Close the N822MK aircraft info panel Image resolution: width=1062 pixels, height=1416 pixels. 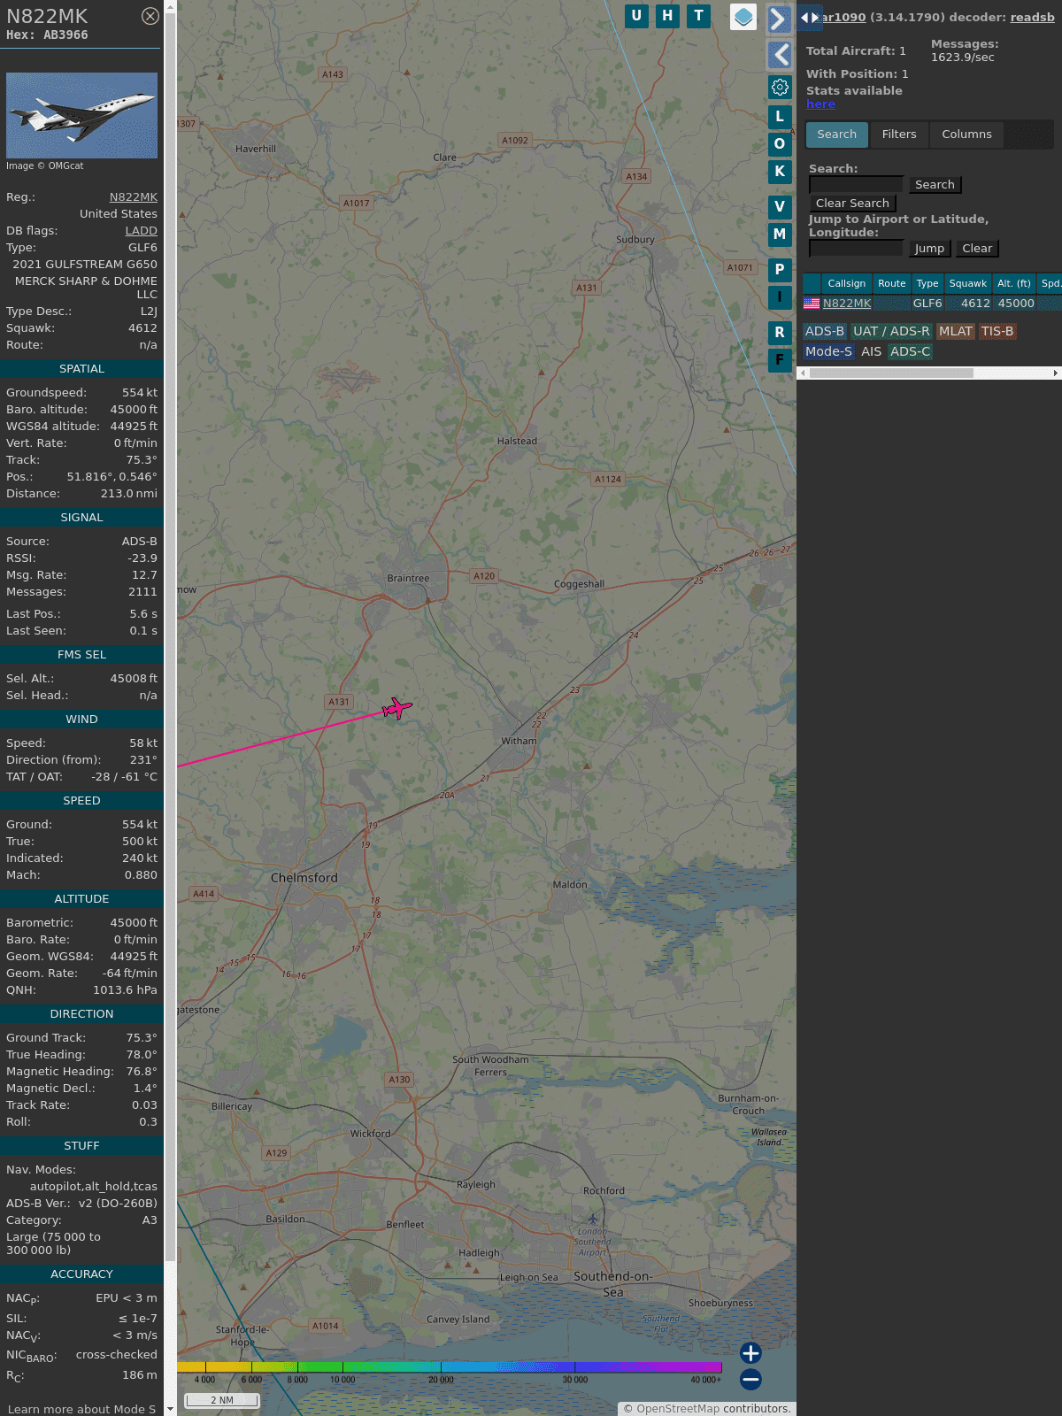coord(150,16)
